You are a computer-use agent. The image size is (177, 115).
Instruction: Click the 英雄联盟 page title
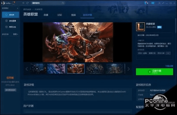point(31,14)
